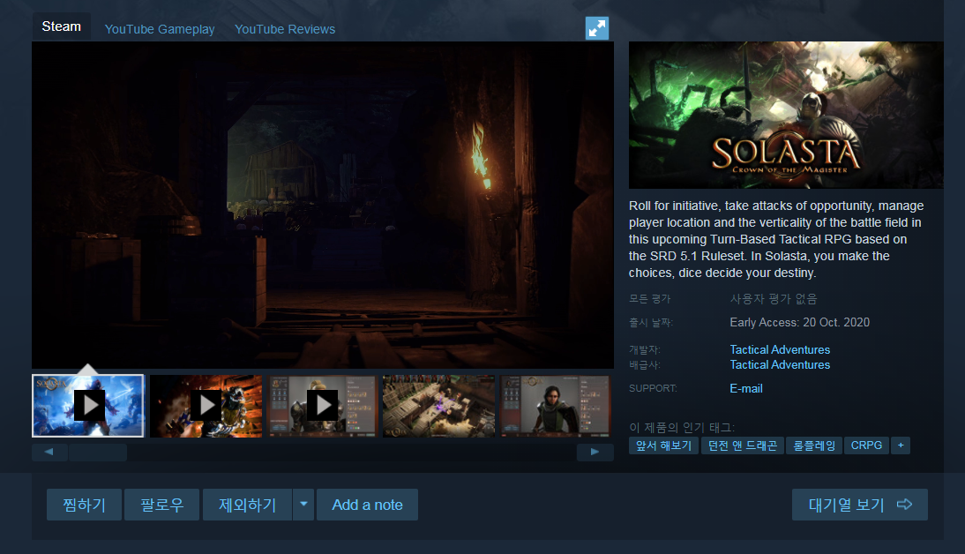Image resolution: width=965 pixels, height=554 pixels.
Task: Open Tactical Adventures publisher link
Action: tap(780, 365)
